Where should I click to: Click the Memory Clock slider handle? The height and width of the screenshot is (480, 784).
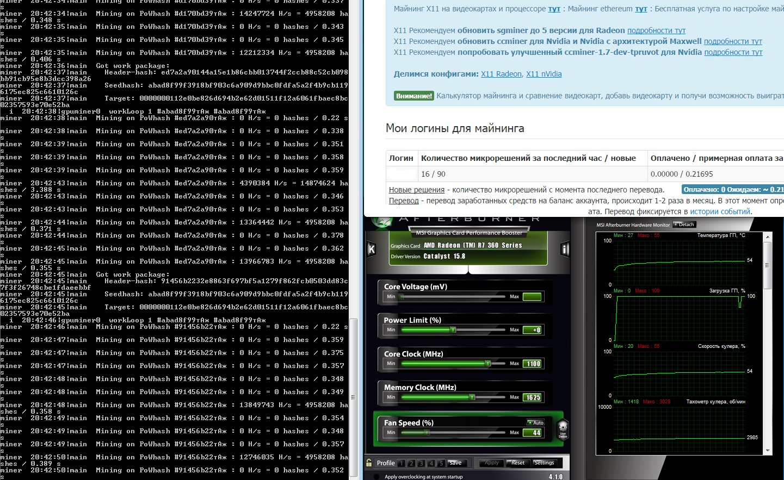(x=472, y=397)
